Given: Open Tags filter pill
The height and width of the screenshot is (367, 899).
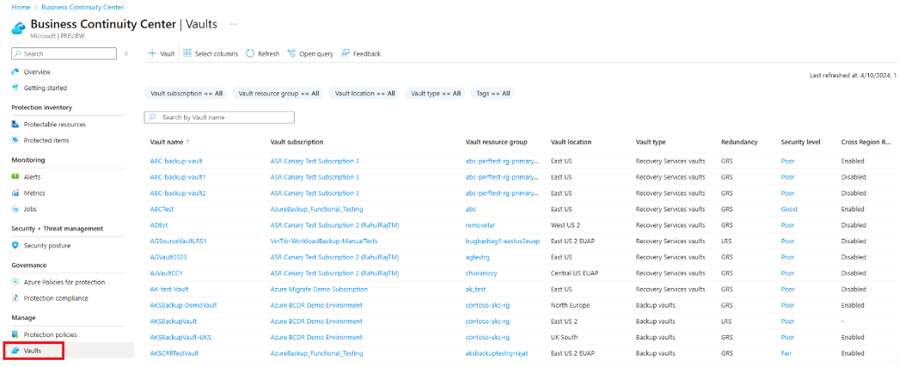Looking at the screenshot, I should 492,93.
